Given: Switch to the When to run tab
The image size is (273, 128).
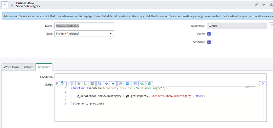Looking at the screenshot, I should 12,67.
